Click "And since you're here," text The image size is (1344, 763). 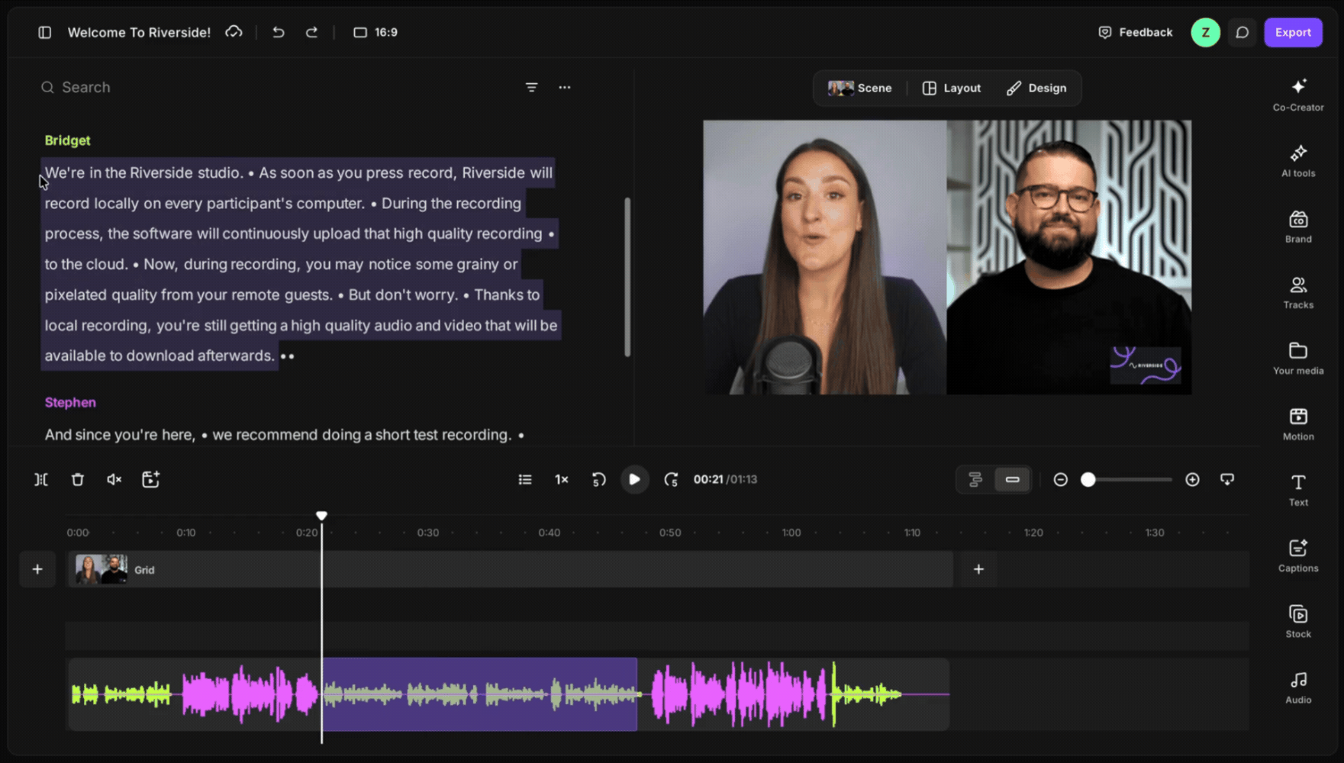click(x=120, y=434)
